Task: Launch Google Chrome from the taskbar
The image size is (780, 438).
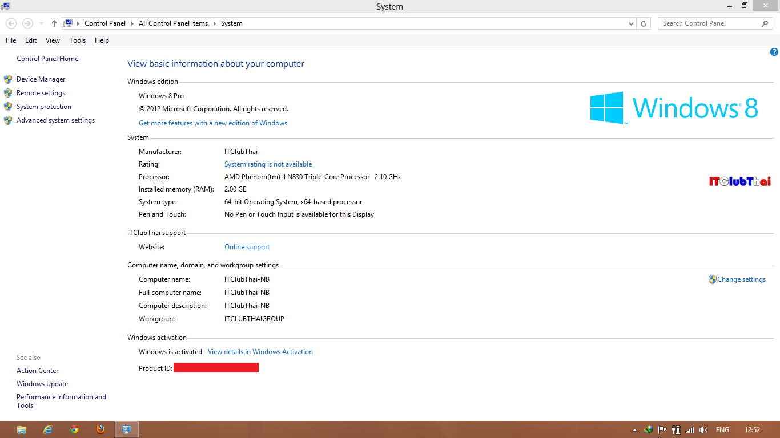Action: point(74,429)
